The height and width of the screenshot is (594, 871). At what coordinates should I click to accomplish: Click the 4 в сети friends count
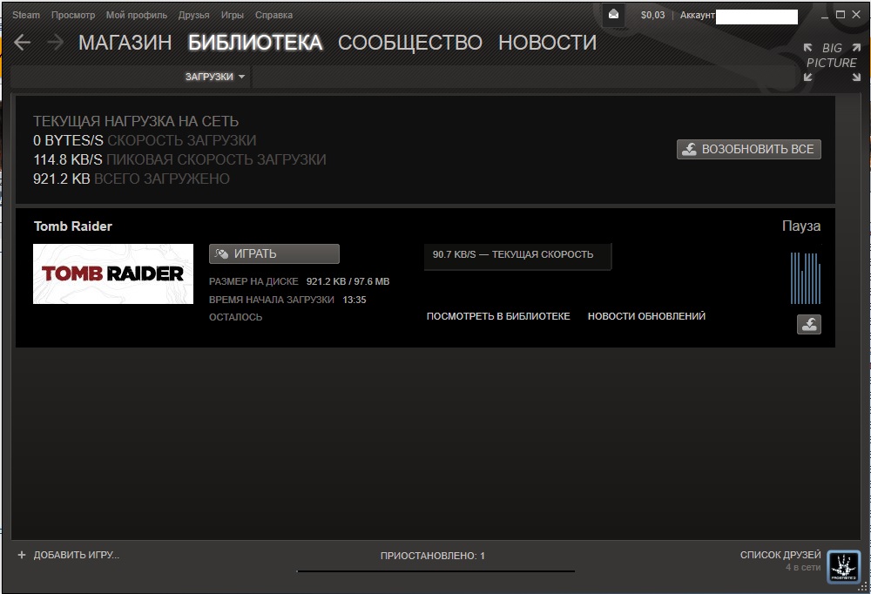[803, 567]
